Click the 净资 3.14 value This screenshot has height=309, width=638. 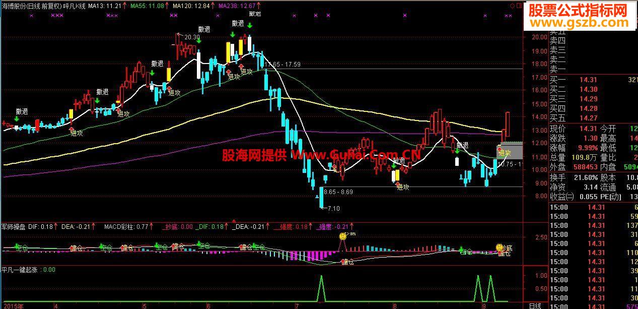pos(591,187)
